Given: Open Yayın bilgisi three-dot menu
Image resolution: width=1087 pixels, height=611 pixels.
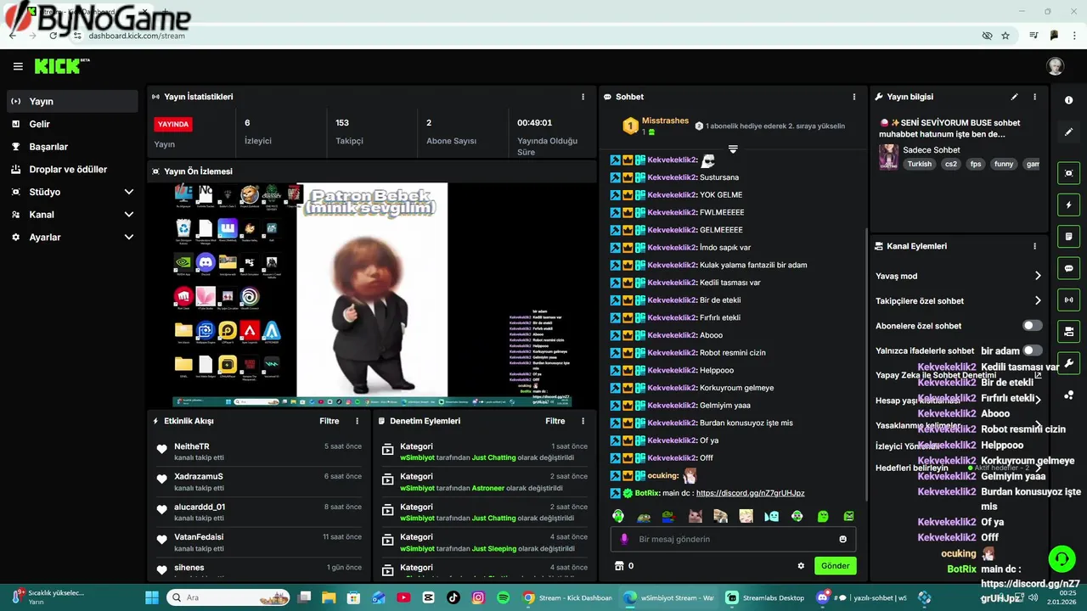Looking at the screenshot, I should (1034, 97).
